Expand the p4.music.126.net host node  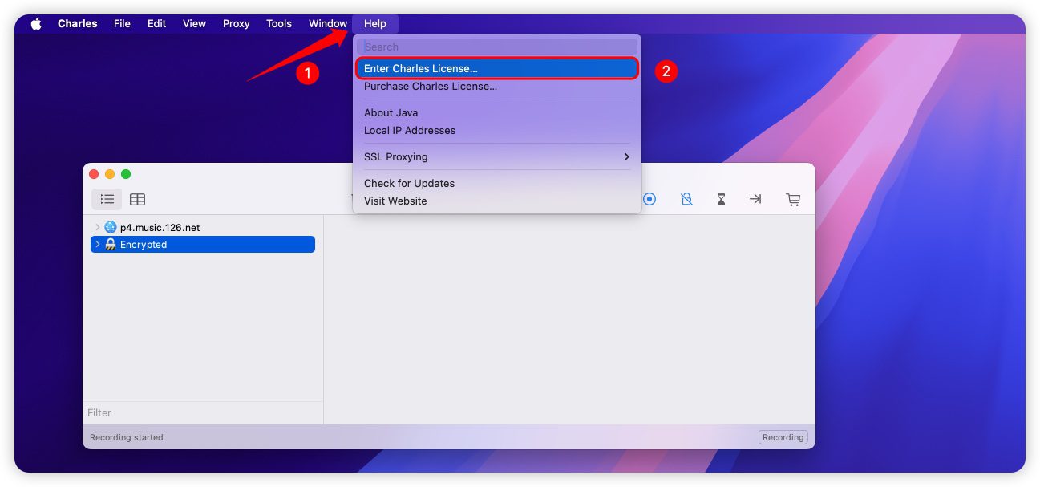click(x=98, y=227)
